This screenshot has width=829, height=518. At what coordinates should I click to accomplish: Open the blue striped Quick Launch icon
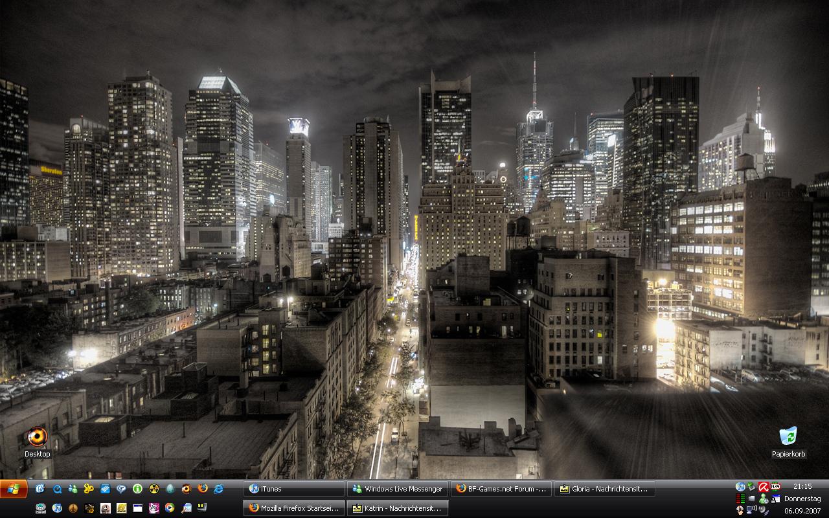(105, 489)
